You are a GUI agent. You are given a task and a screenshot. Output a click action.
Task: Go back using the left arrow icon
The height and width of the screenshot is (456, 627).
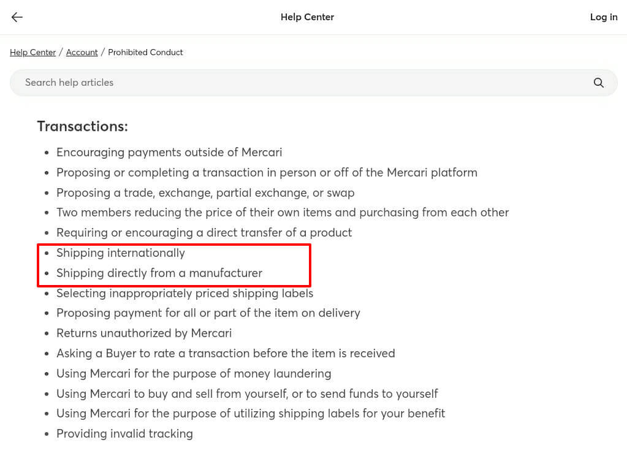[17, 17]
